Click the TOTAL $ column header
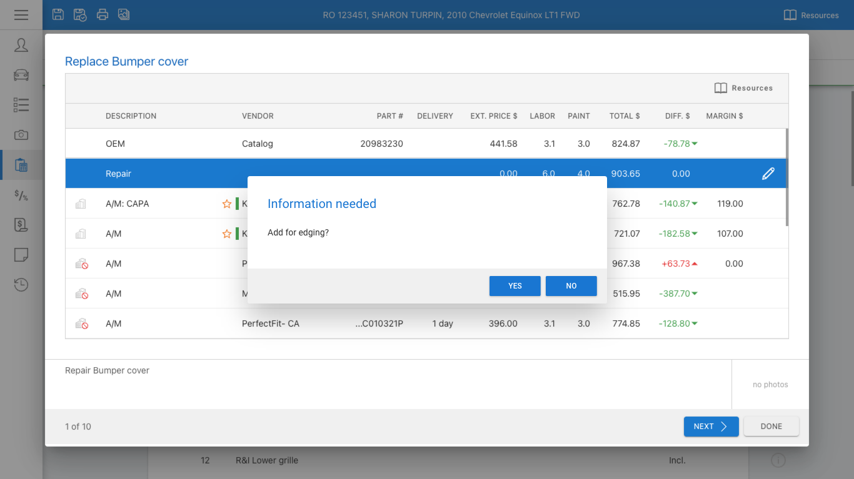 pyautogui.click(x=625, y=116)
